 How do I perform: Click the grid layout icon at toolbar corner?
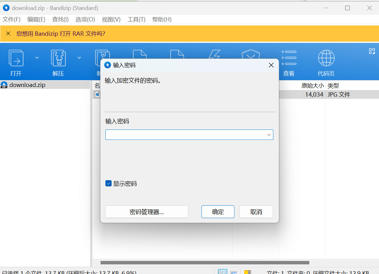[372, 51]
